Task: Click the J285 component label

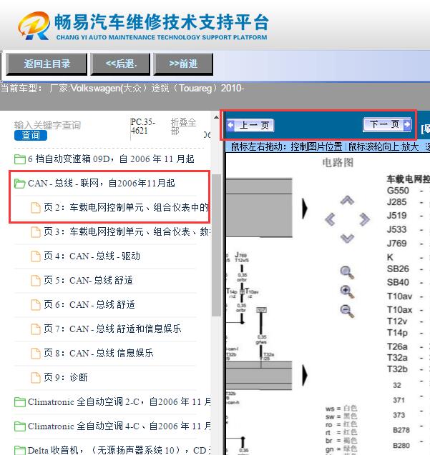Action: coord(397,202)
